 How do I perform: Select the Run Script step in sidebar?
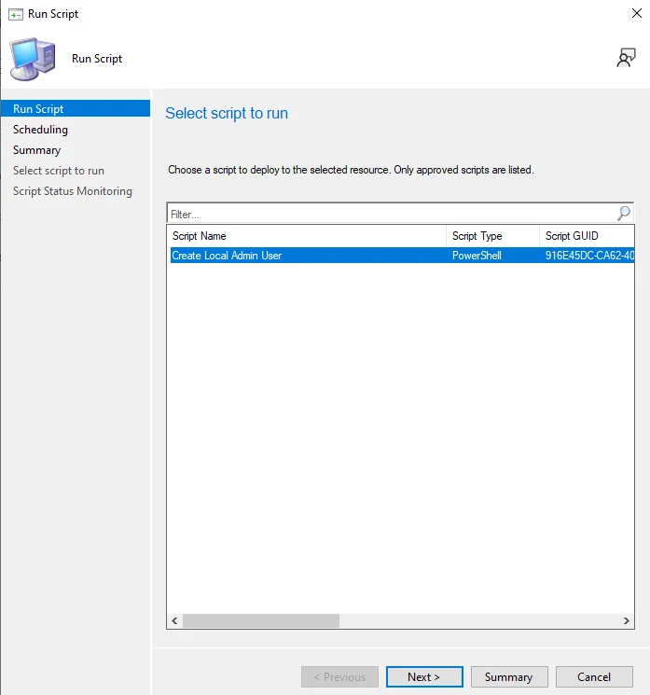click(76, 108)
